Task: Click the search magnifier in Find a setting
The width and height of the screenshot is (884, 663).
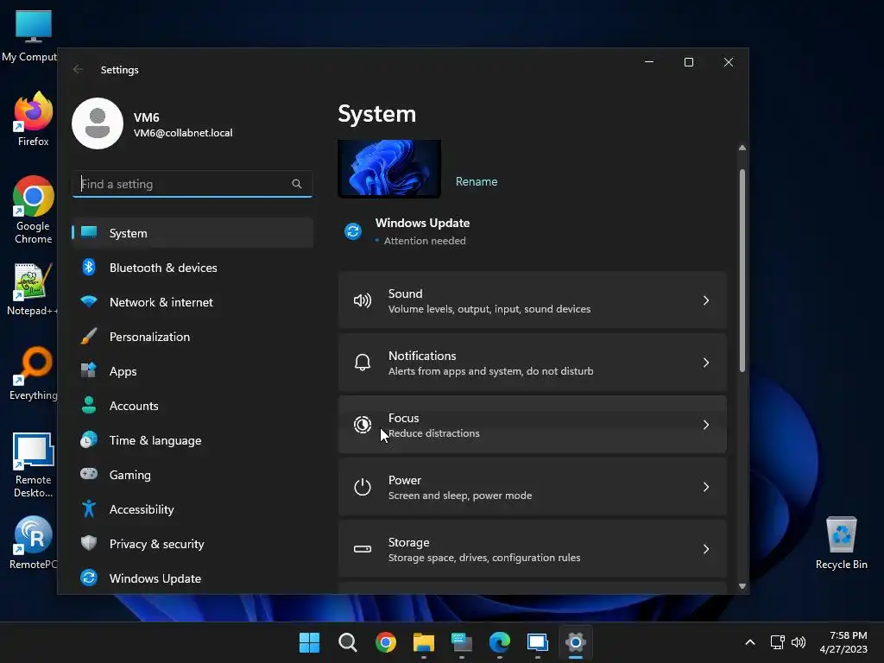Action: 297,184
